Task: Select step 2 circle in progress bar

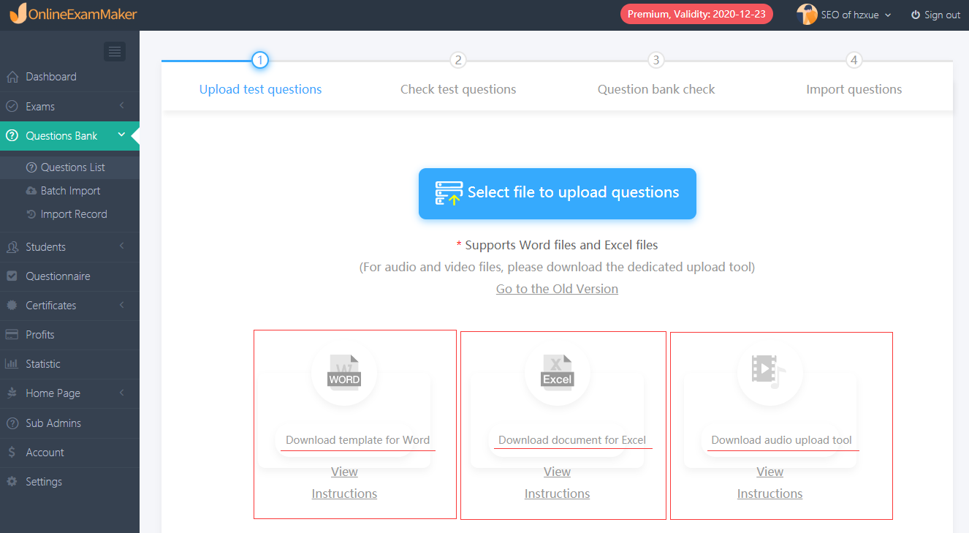Action: tap(458, 60)
